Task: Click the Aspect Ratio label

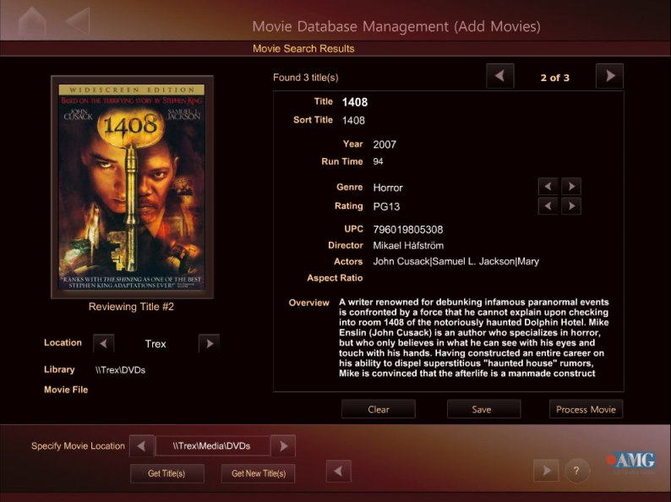Action: coord(335,278)
